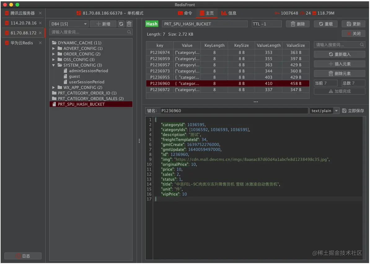The height and width of the screenshot is (264, 370).
Task: Select table row with key P1236972
Action: (x=227, y=90)
